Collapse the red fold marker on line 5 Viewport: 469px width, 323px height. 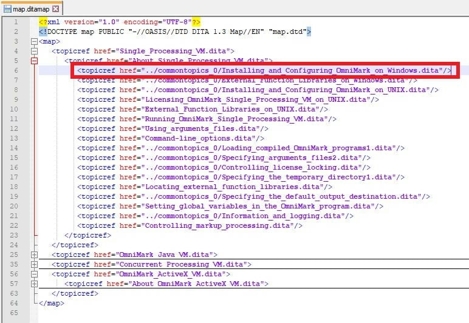point(34,61)
